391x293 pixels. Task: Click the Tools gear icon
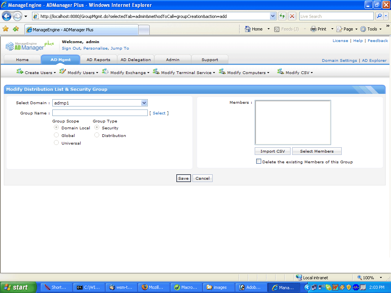[363, 29]
